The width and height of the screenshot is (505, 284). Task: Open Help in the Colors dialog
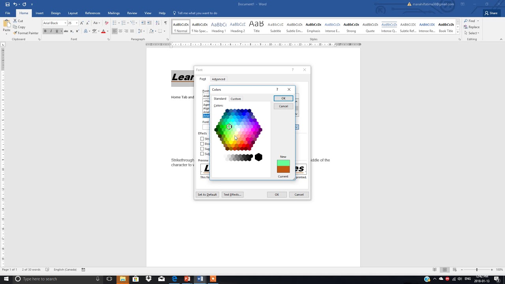(x=277, y=90)
